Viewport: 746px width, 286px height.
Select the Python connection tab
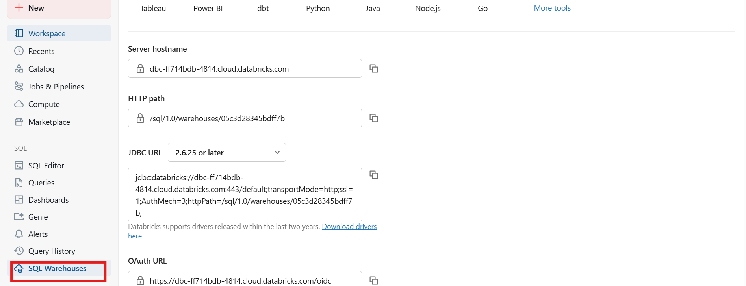[318, 8]
